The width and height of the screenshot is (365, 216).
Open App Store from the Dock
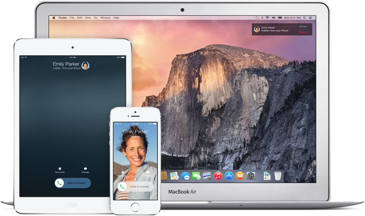(229, 176)
